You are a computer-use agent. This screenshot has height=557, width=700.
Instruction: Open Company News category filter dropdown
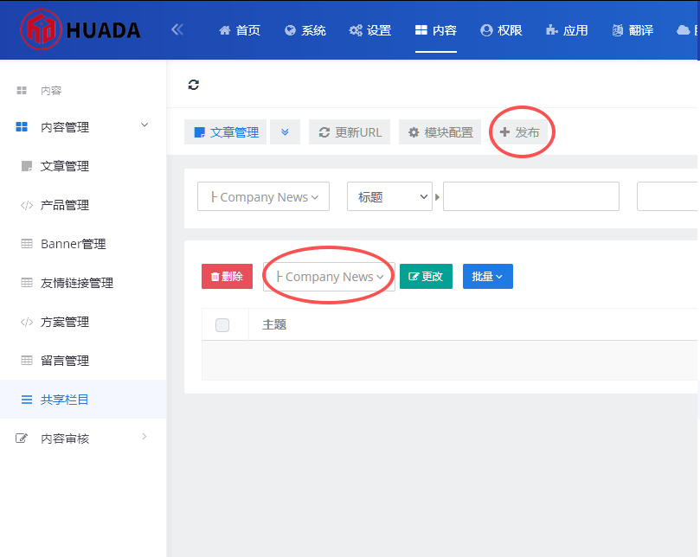263,196
